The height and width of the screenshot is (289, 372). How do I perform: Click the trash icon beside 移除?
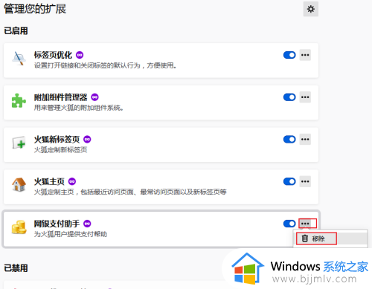[305, 238]
